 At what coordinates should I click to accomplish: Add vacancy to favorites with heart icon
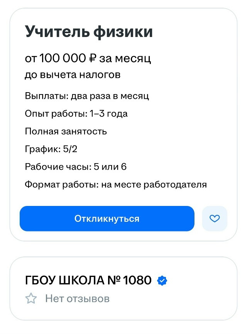215,219
